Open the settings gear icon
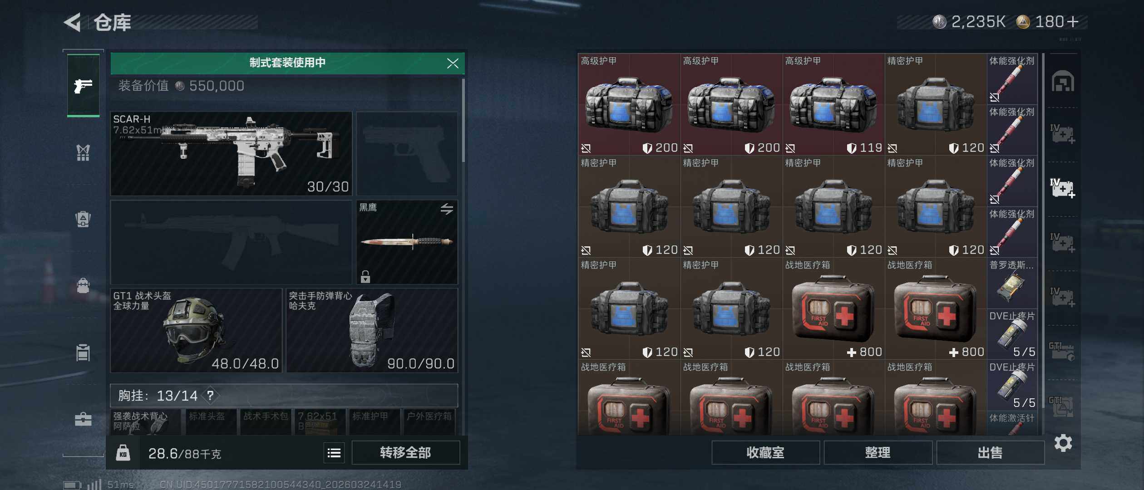 [1063, 443]
